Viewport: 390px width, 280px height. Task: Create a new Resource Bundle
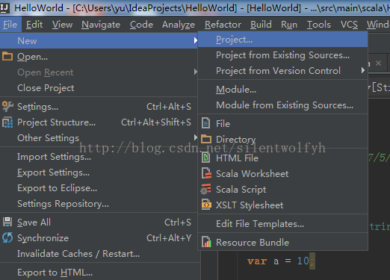coord(283,242)
